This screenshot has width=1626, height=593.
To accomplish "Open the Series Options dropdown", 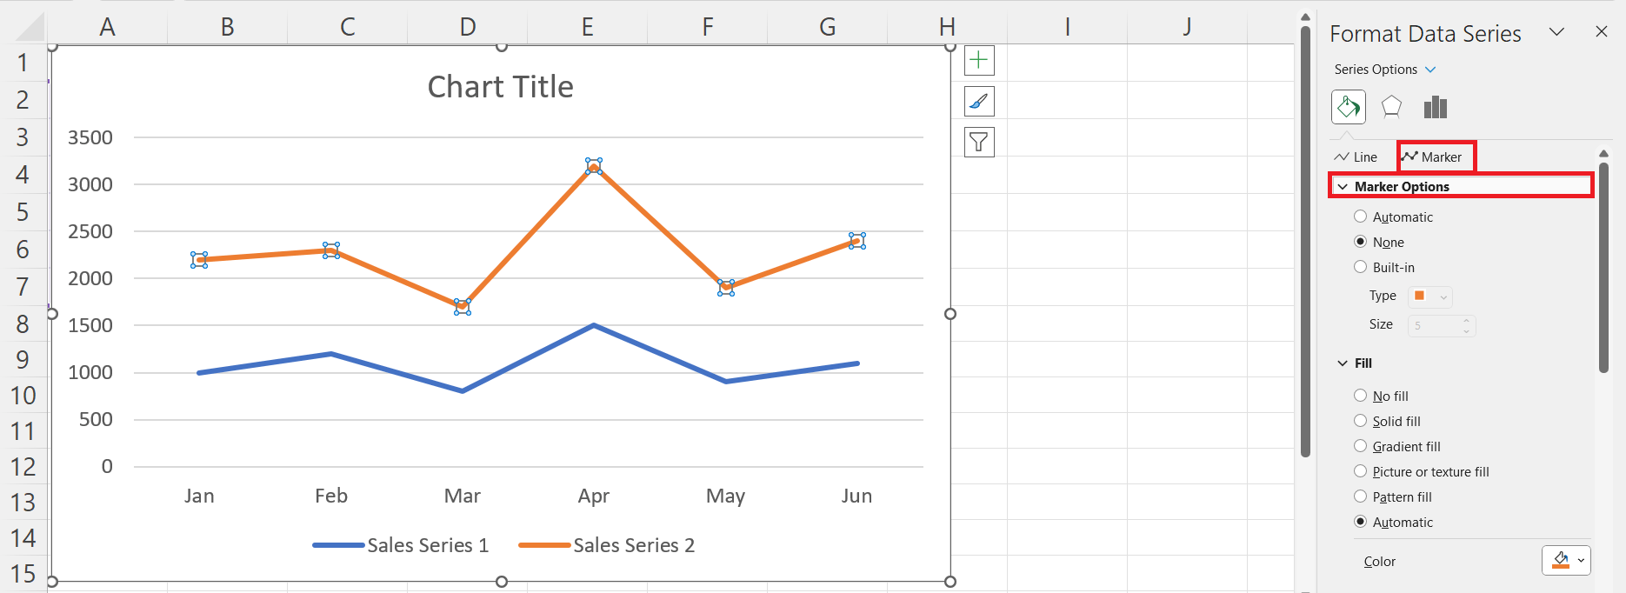I will tap(1432, 69).
